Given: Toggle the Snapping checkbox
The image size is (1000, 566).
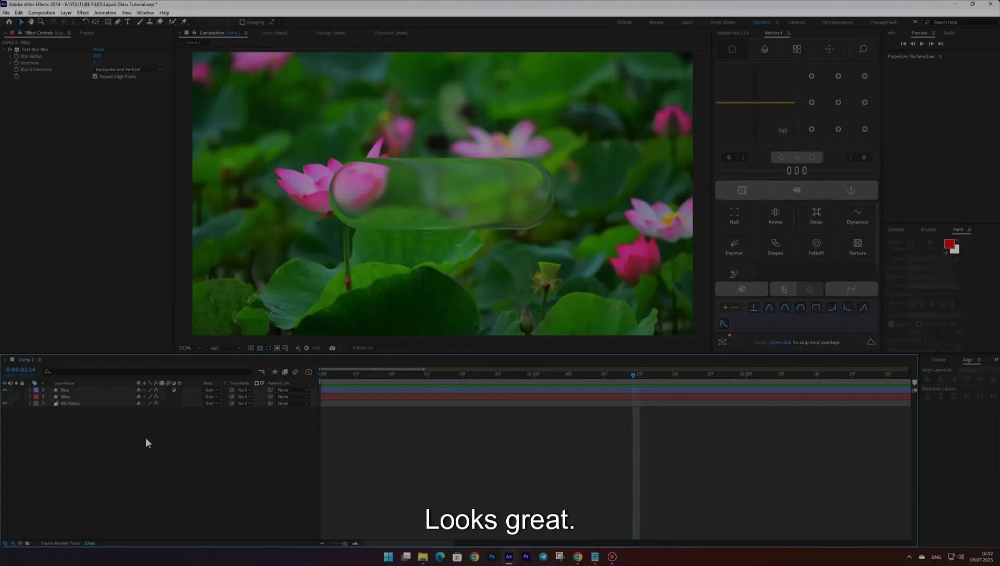Looking at the screenshot, I should pyautogui.click(x=242, y=22).
